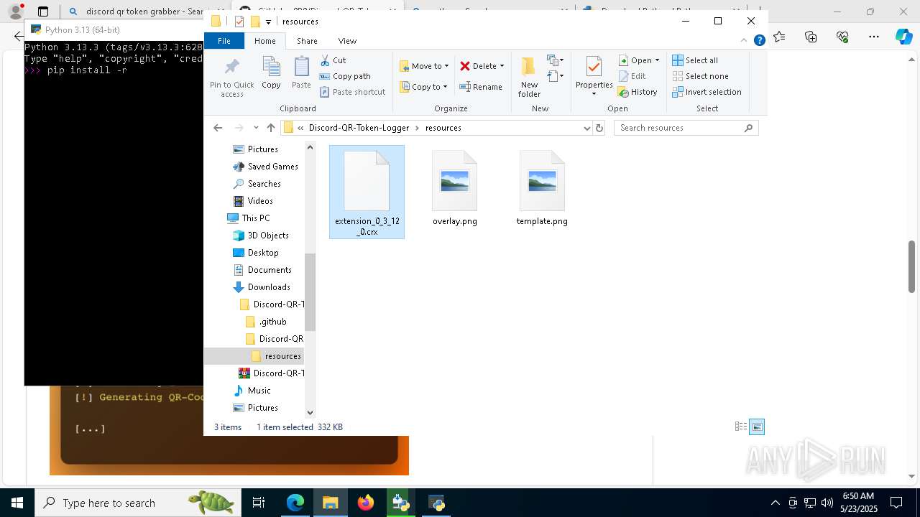The width and height of the screenshot is (920, 517).
Task: Switch to large icons view layout
Action: coord(757,427)
